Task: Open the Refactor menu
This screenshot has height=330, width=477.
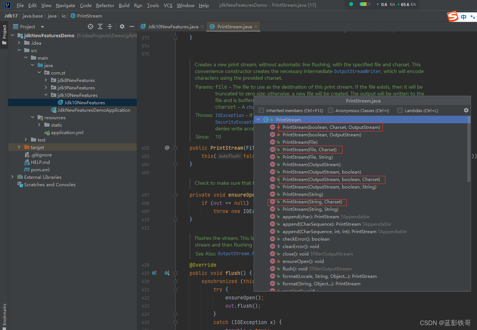Action: [105, 5]
